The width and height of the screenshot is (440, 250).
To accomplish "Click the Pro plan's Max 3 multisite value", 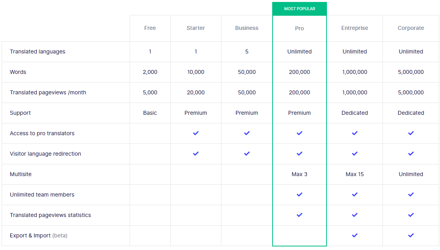I will coord(300,174).
